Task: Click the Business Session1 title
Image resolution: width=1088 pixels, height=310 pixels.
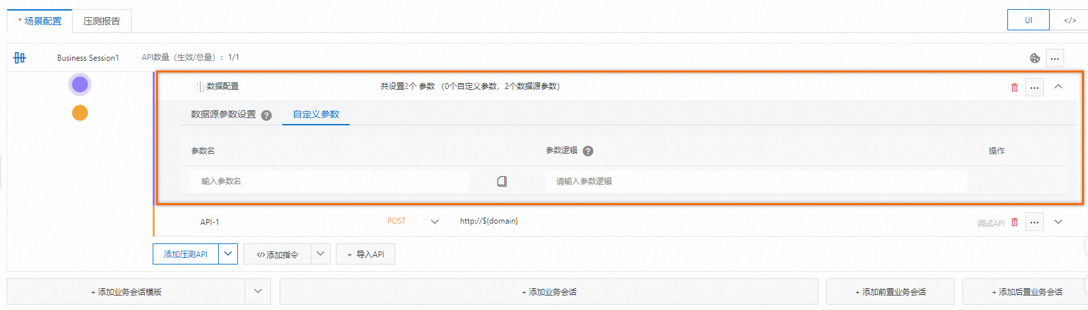Action: click(x=88, y=58)
